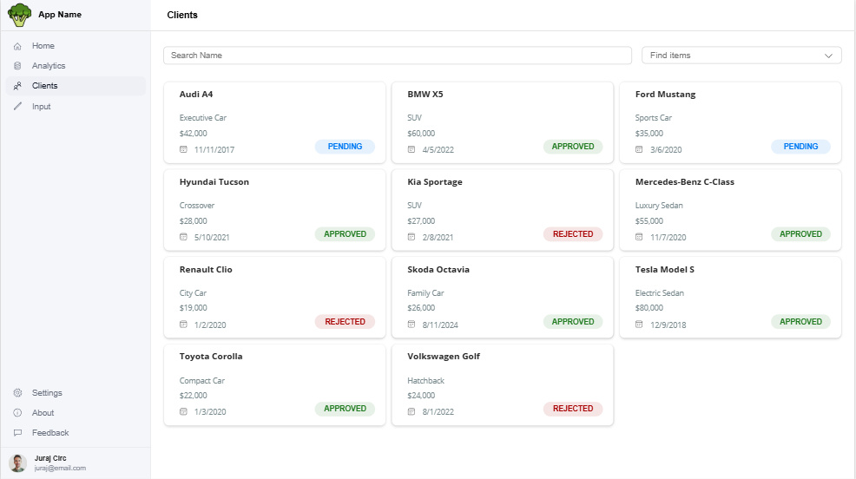Viewport: 856px width, 479px height.
Task: Click the About info icon
Action: coord(17,413)
